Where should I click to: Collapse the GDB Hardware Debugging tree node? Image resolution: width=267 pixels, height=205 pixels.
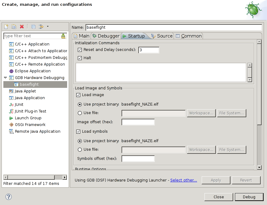coord(5,77)
